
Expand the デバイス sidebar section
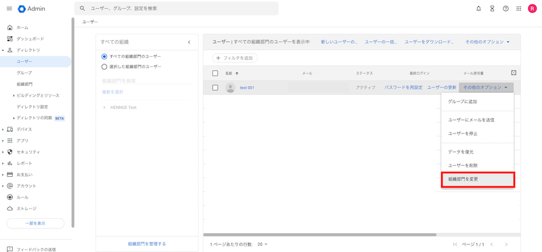[x=3, y=129]
